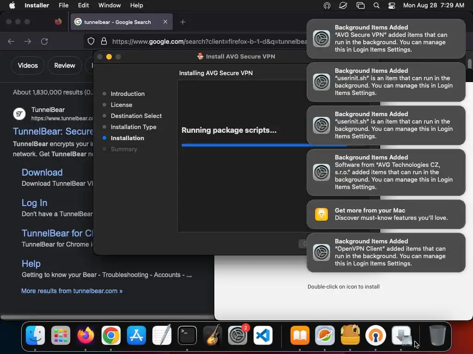
Task: Click the AVG Secure VPN background items notification
Action: pyautogui.click(x=386, y=39)
